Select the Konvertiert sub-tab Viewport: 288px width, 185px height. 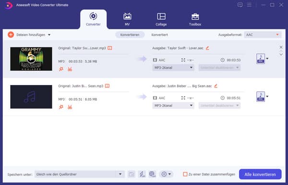(159, 35)
